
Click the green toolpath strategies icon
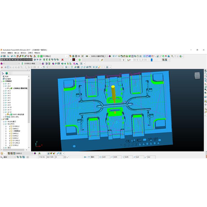click(39, 56)
